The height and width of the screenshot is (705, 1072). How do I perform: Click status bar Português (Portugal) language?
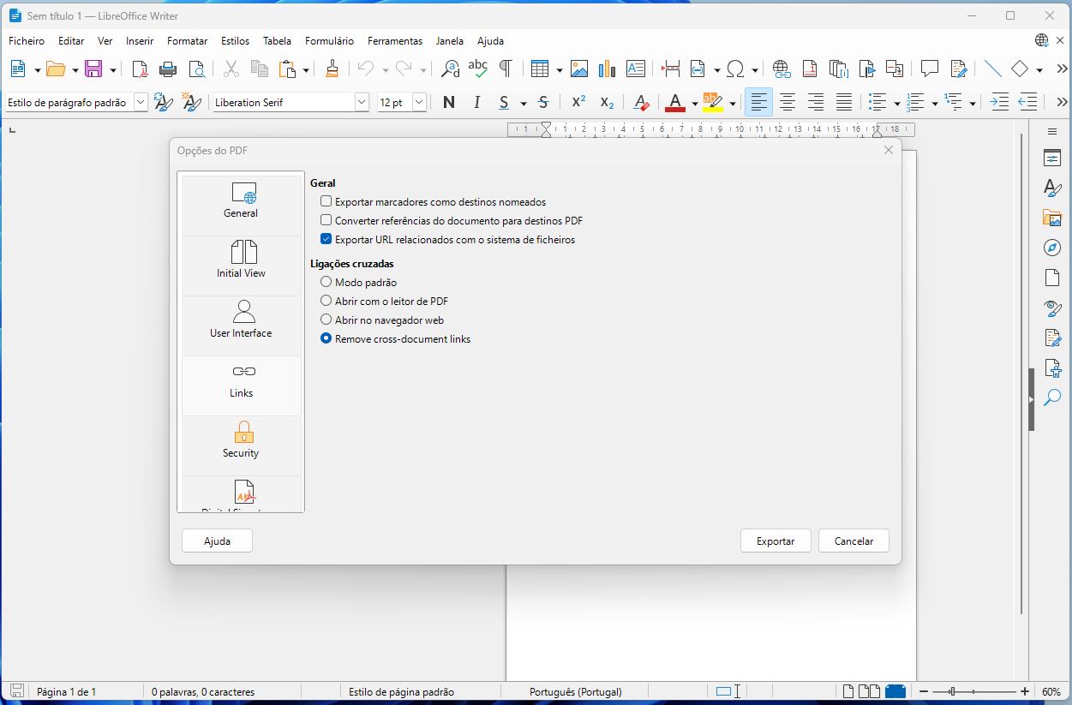[576, 691]
